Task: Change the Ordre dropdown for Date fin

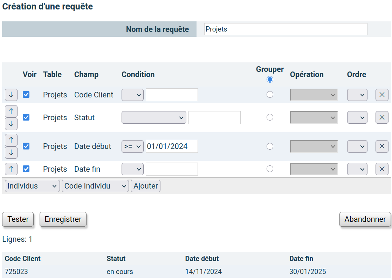Action: (x=357, y=169)
